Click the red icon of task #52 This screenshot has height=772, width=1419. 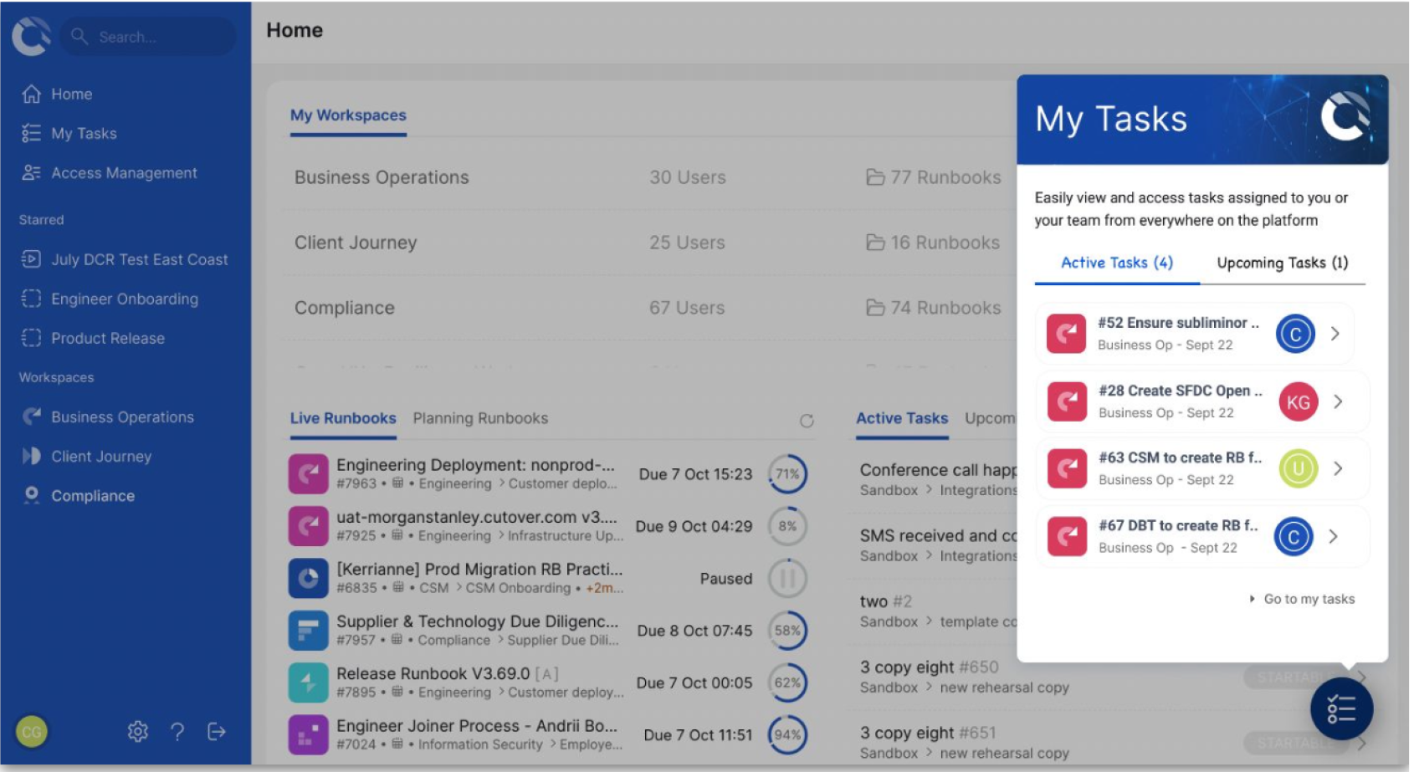click(x=1067, y=334)
